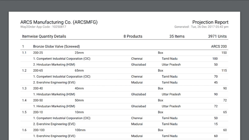Click Madurai city in the 200-100 section
Image resolution: width=249 pixels, height=140 pixels.
tap(137, 136)
